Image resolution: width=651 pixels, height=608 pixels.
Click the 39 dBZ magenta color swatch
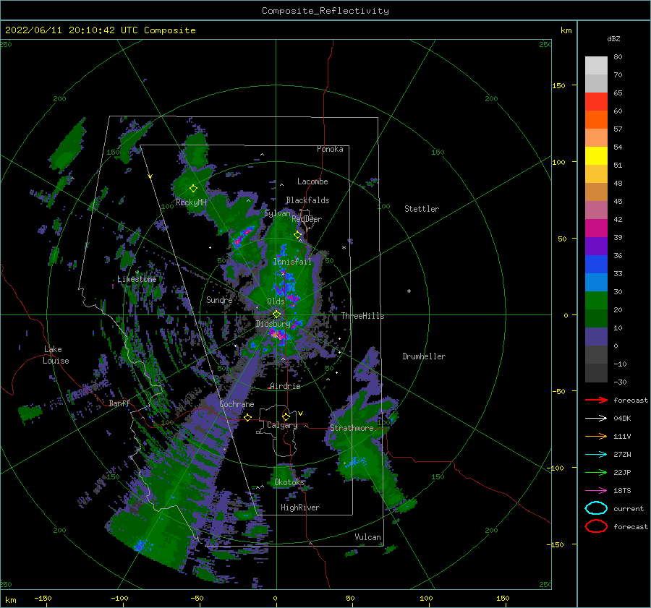coord(596,228)
